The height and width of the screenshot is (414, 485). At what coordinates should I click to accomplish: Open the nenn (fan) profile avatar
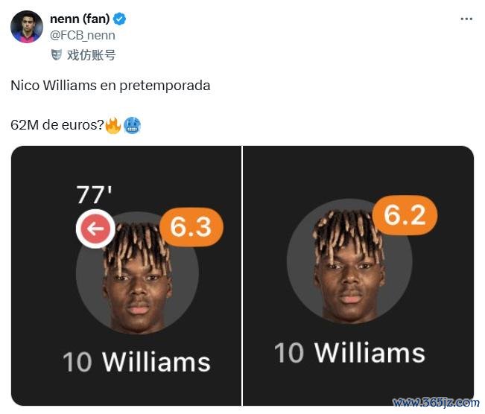tap(27, 27)
